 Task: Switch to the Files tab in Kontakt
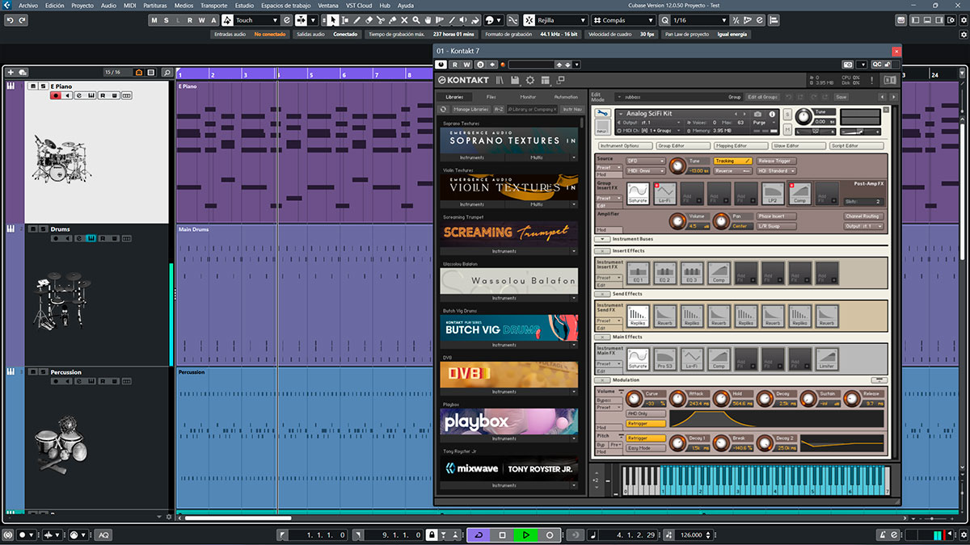[491, 97]
